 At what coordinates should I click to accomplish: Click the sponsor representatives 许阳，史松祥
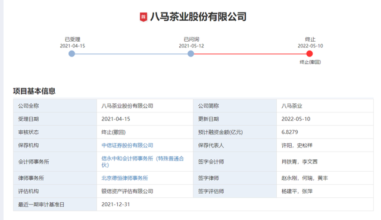point(297,145)
